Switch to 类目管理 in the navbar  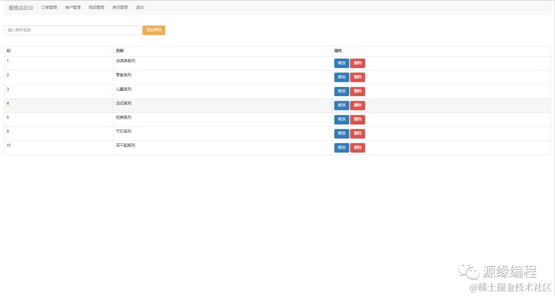point(120,7)
